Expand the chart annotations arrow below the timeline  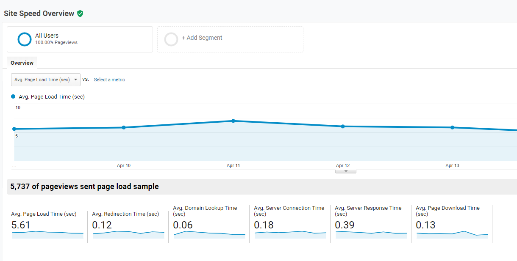click(x=346, y=171)
